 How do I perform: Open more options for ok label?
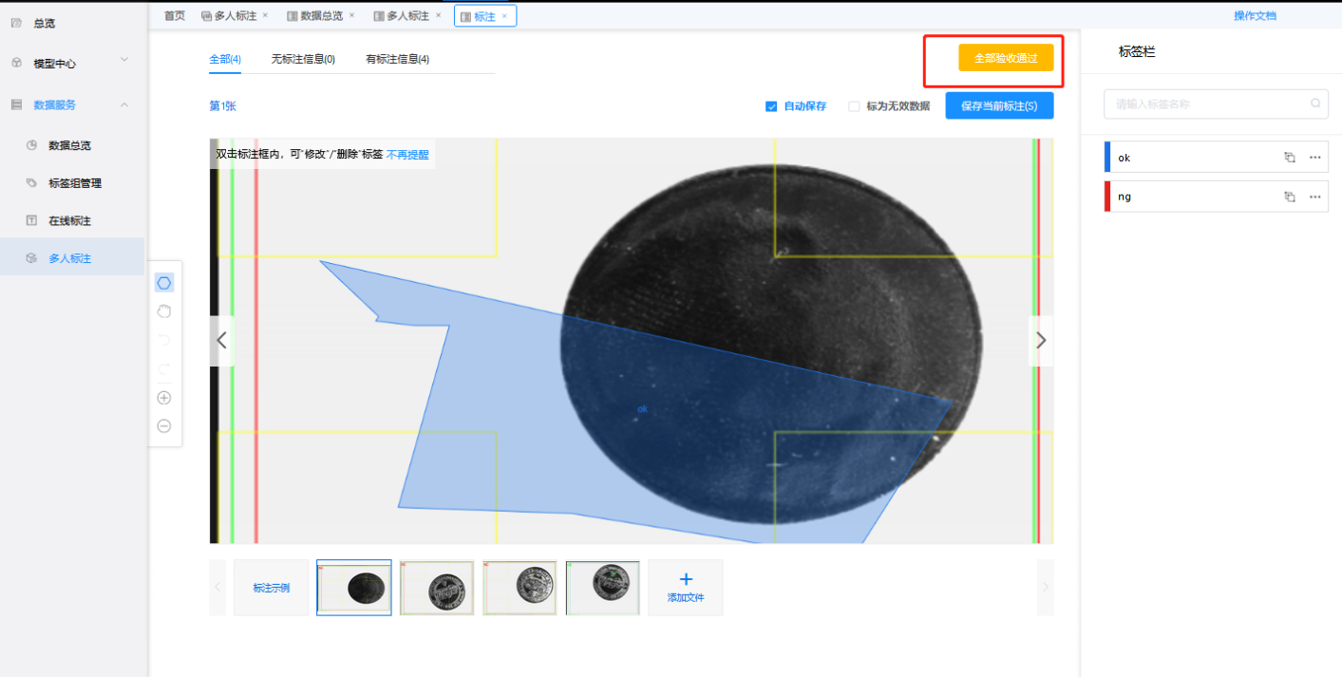pyautogui.click(x=1315, y=158)
